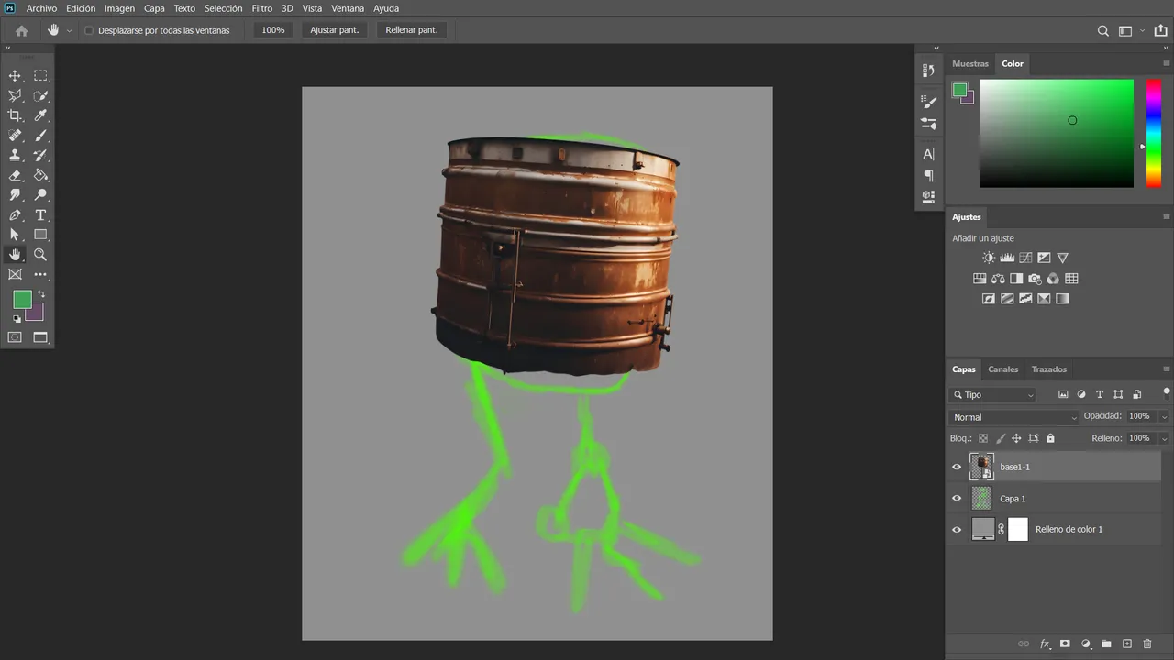The height and width of the screenshot is (660, 1174).
Task: Open the Tipo layer filter dropdown
Action: point(993,395)
